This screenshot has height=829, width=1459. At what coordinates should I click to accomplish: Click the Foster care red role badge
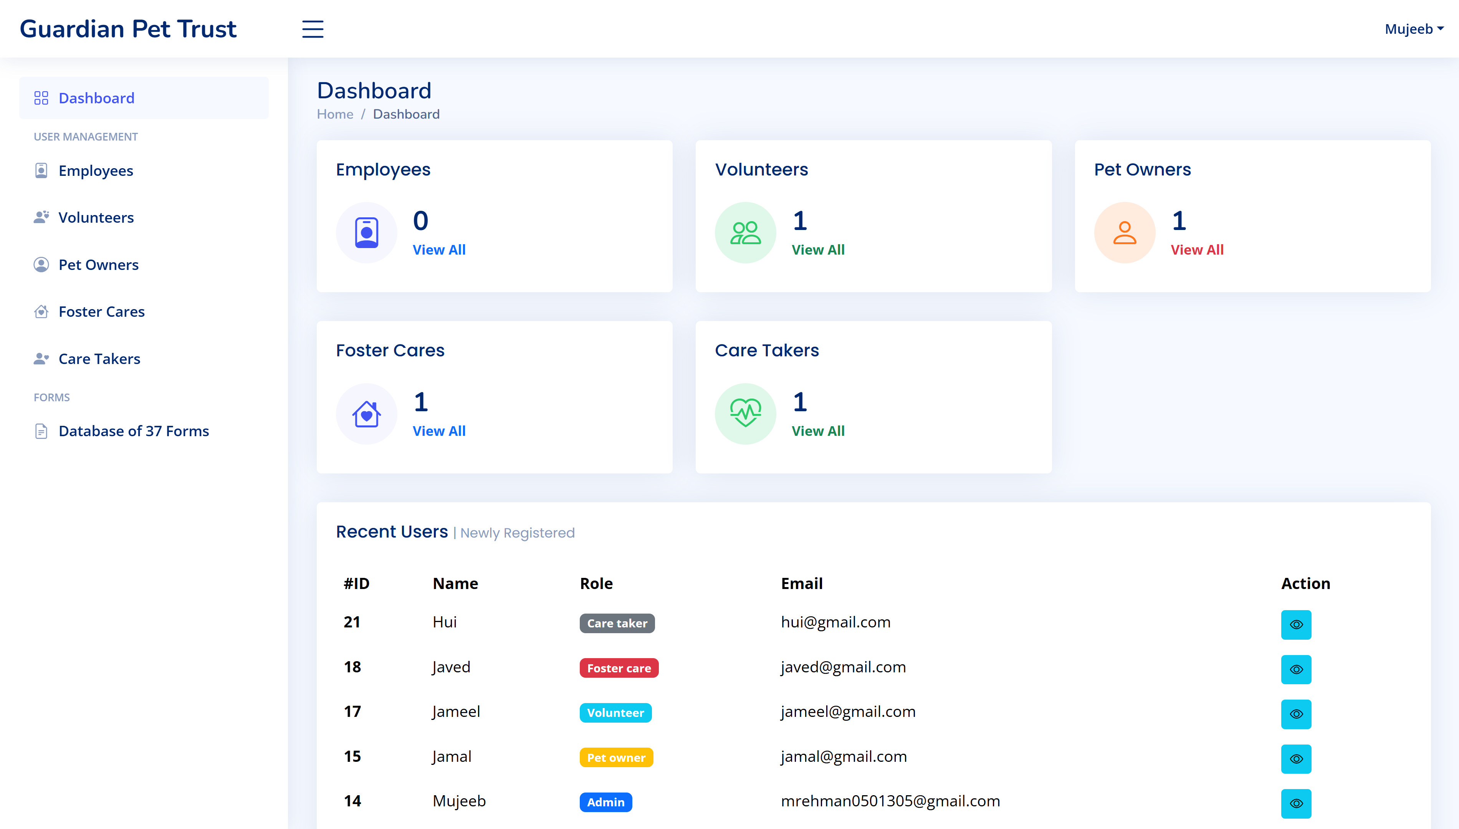click(619, 668)
